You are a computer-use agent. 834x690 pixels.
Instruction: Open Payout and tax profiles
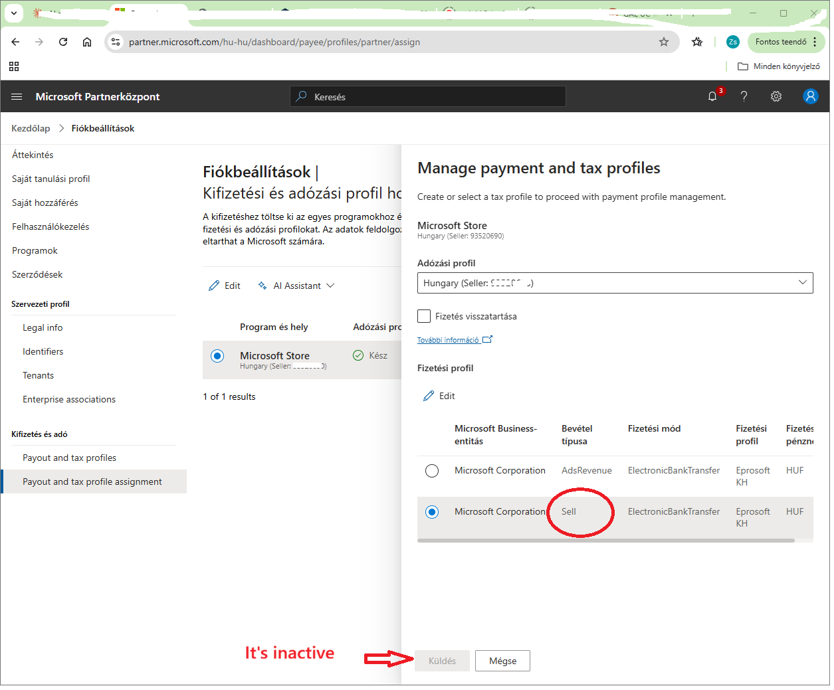coord(69,458)
